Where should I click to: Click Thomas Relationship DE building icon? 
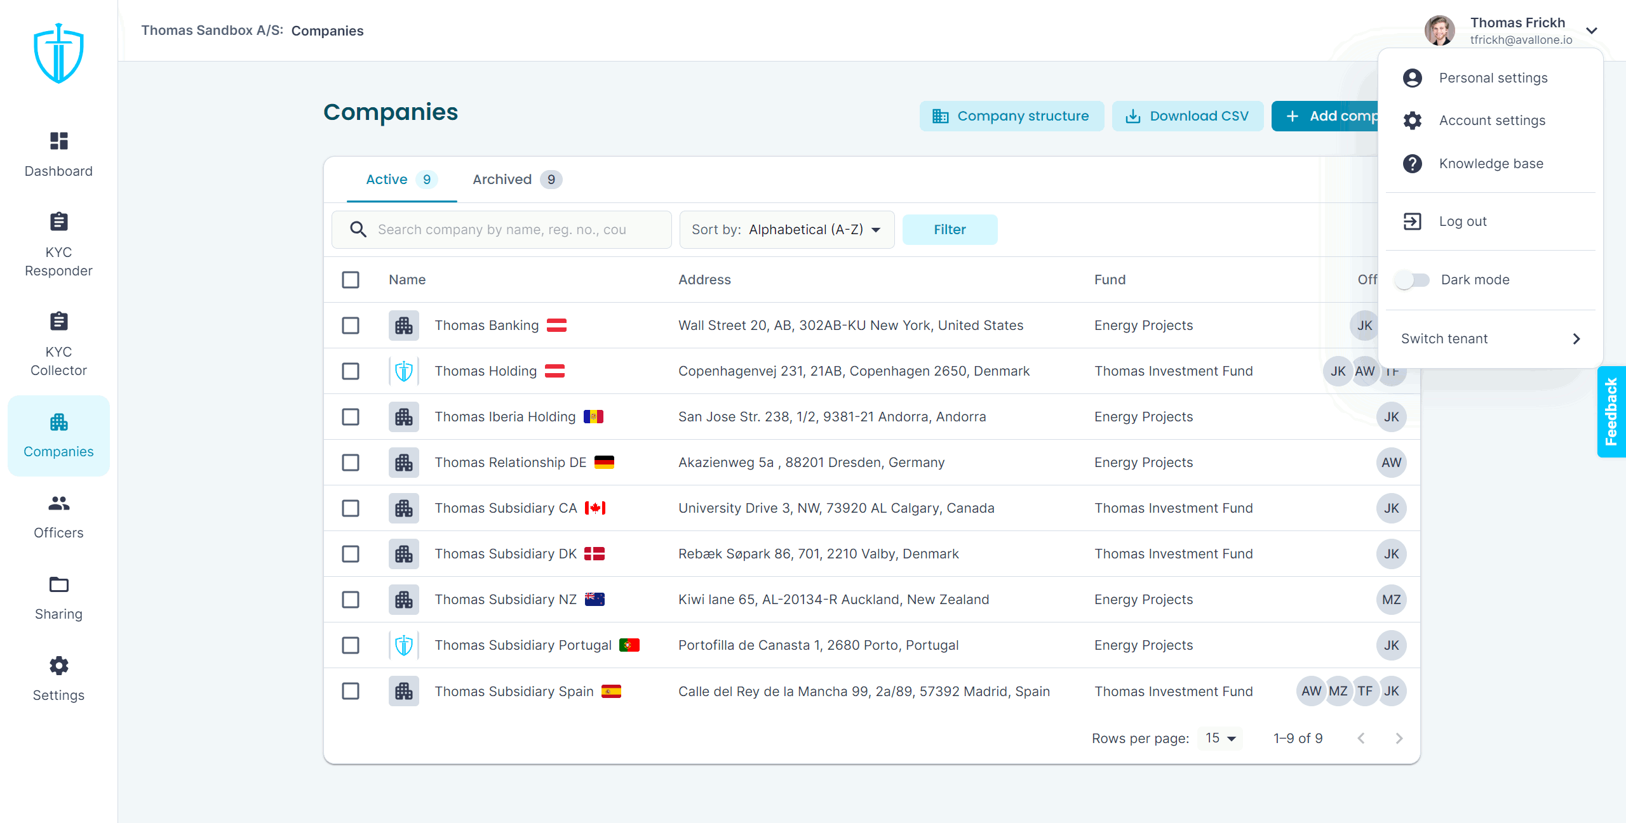(404, 463)
